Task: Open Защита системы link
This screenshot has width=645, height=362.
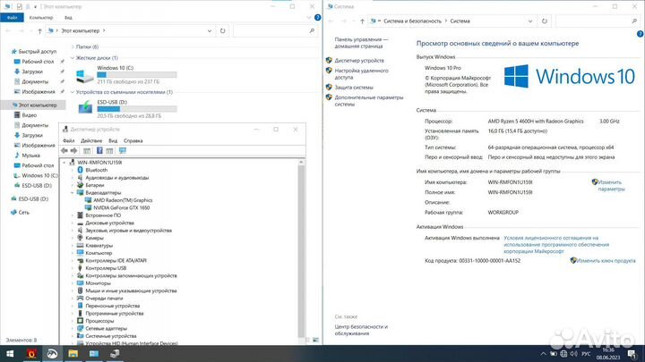Action: coord(354,88)
